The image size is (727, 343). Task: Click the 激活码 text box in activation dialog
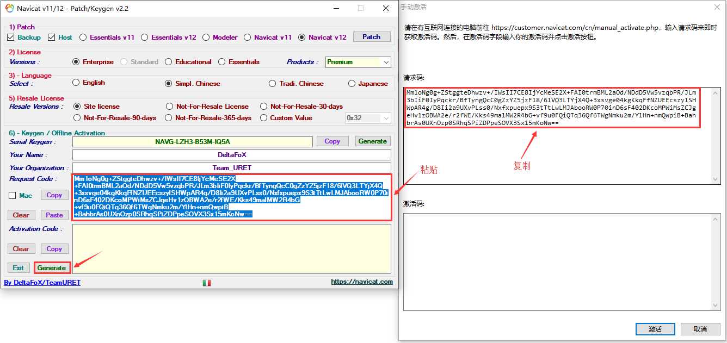(x=562, y=262)
